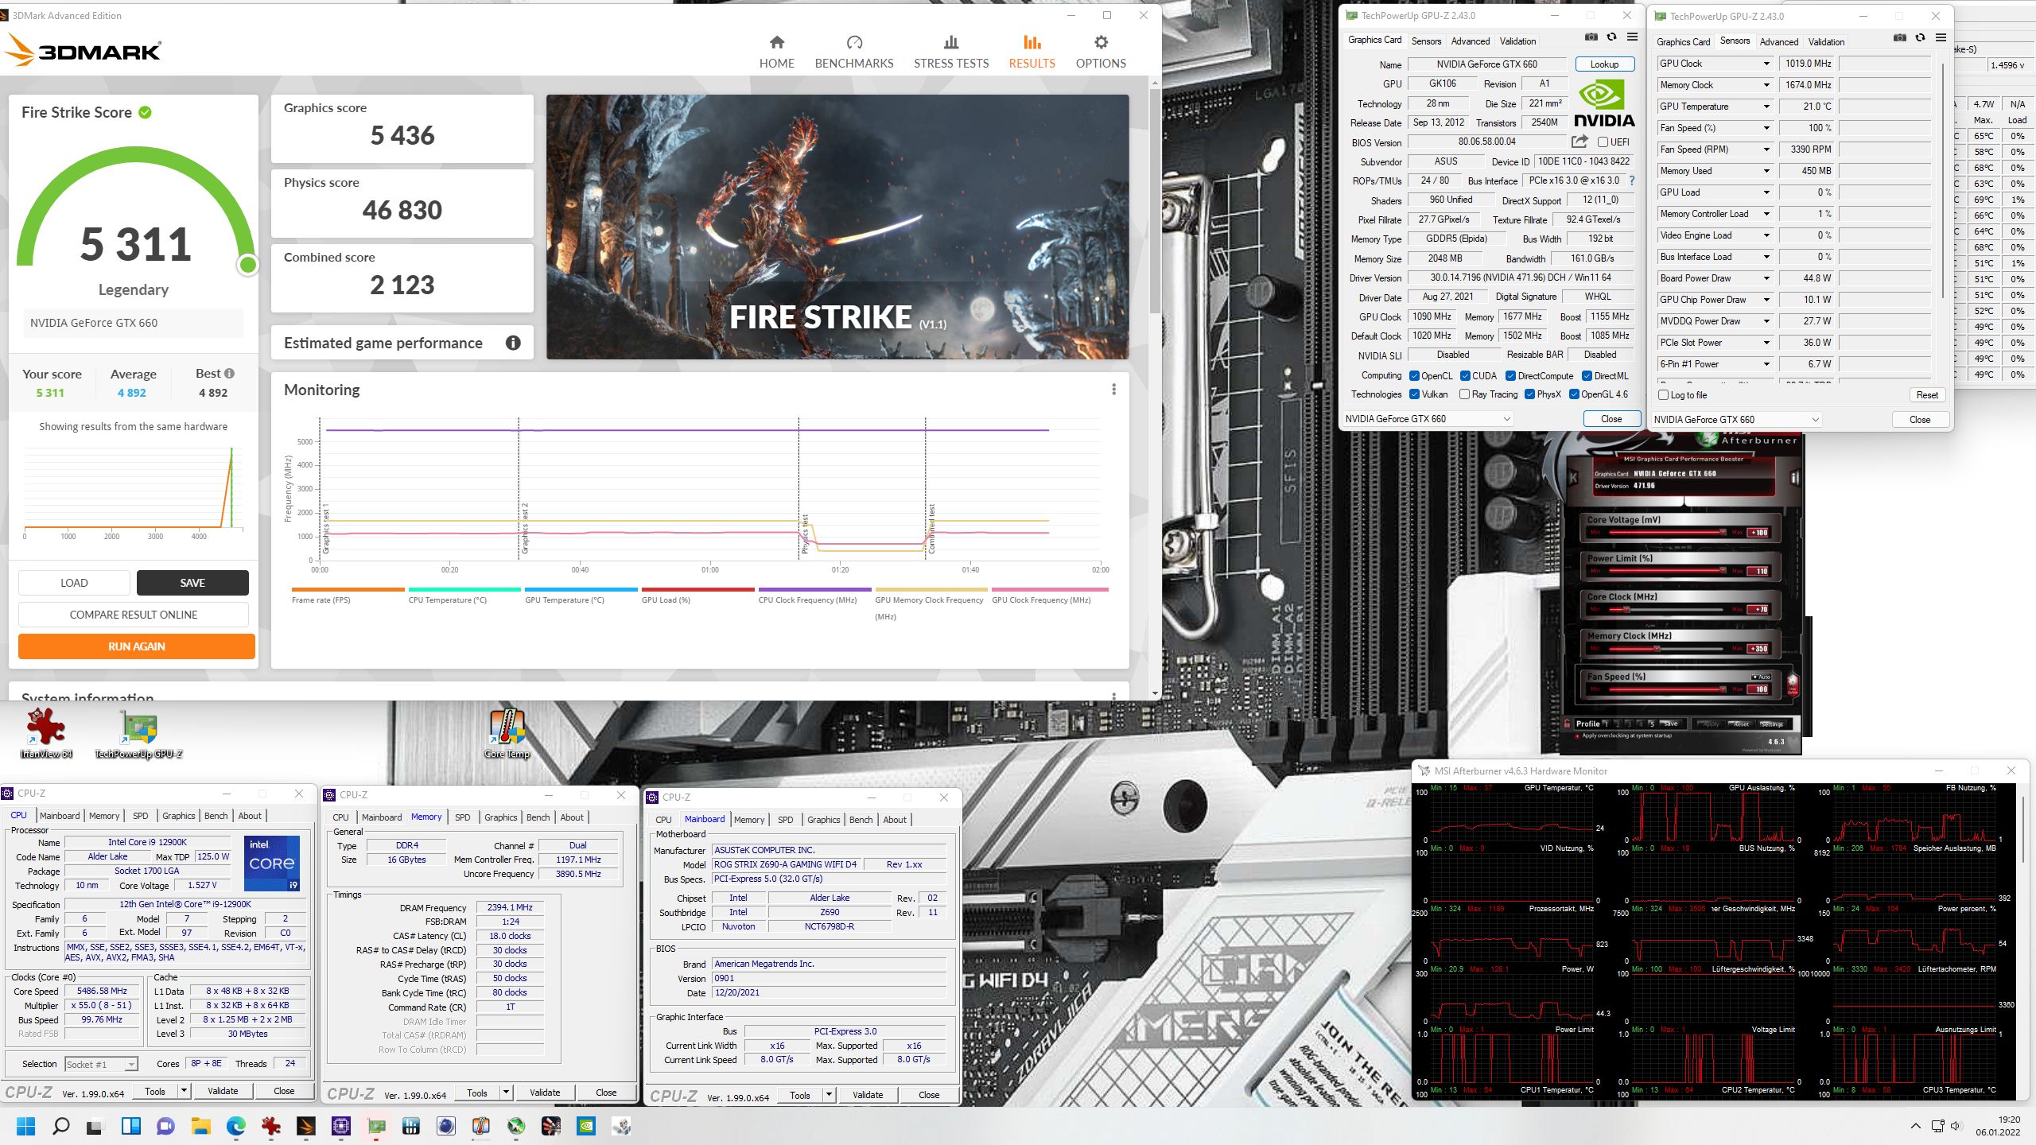Click the Afterburner K (Kombustor) button
This screenshot has height=1145, width=2036.
click(x=1572, y=478)
